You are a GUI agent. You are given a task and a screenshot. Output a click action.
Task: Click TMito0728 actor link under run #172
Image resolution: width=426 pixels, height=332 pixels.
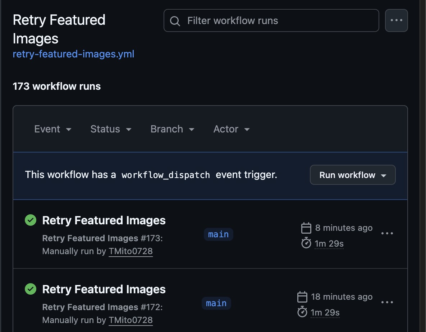[x=131, y=320]
